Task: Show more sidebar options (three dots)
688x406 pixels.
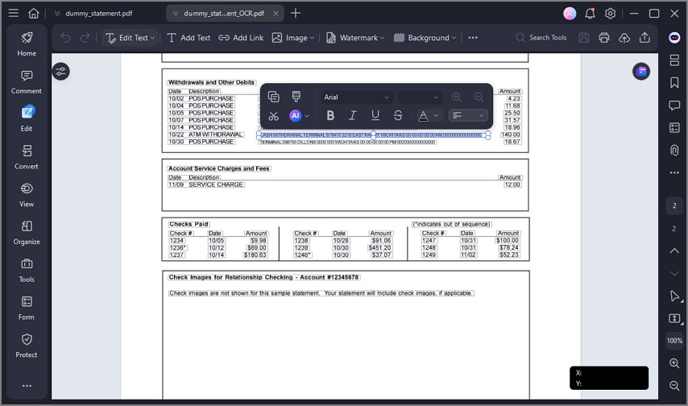Action: (x=27, y=386)
